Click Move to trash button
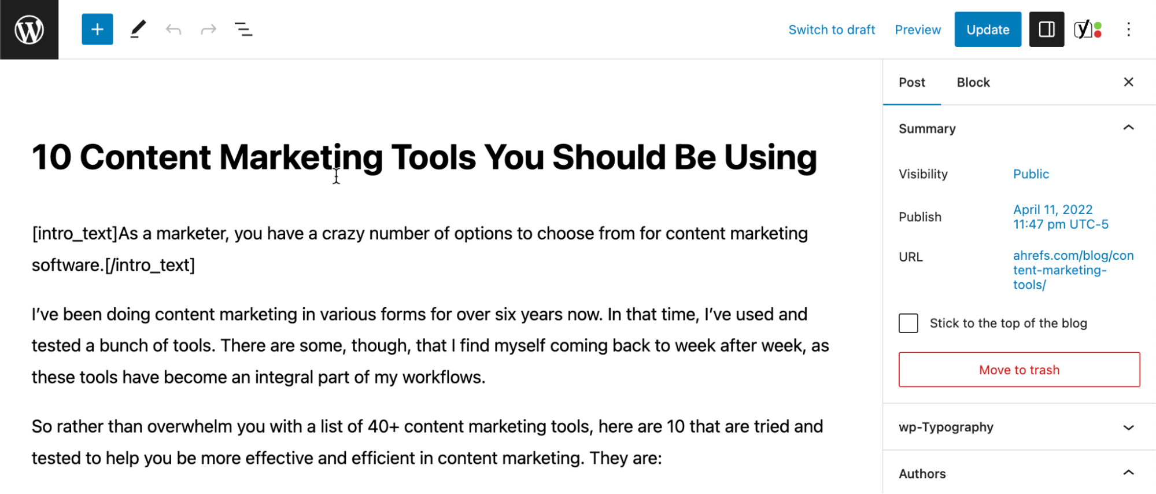Image resolution: width=1156 pixels, height=494 pixels. [1019, 370]
